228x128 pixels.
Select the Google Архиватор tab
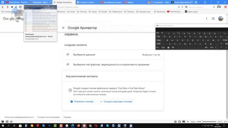(64, 2)
